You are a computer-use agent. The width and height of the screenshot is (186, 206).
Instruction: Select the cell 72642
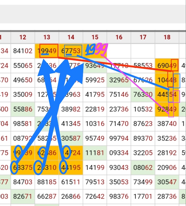click(x=95, y=197)
